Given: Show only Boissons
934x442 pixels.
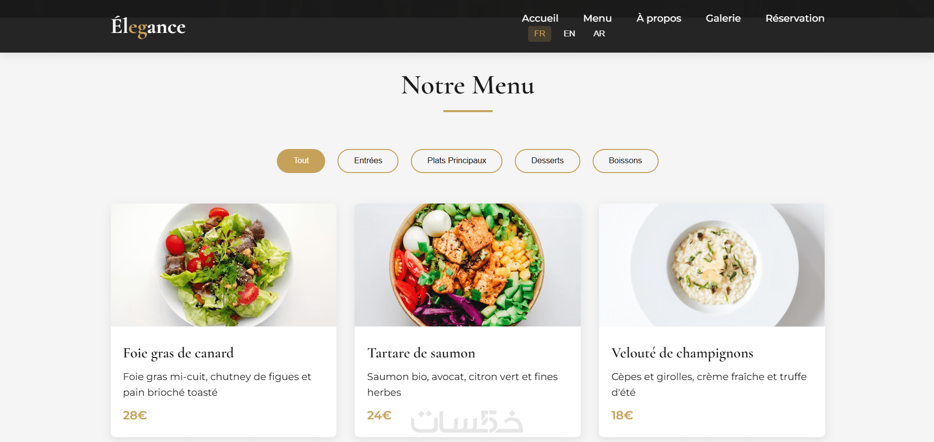Looking at the screenshot, I should (625, 161).
